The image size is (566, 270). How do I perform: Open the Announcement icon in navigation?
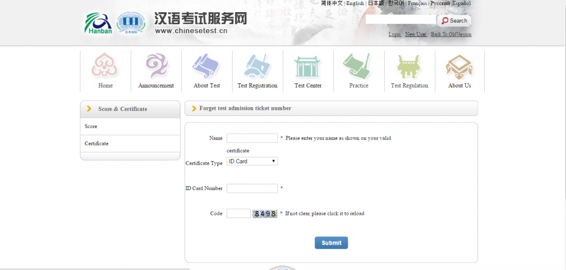pos(156,66)
